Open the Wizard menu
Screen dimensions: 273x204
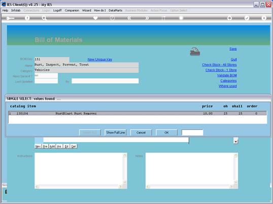87,11
